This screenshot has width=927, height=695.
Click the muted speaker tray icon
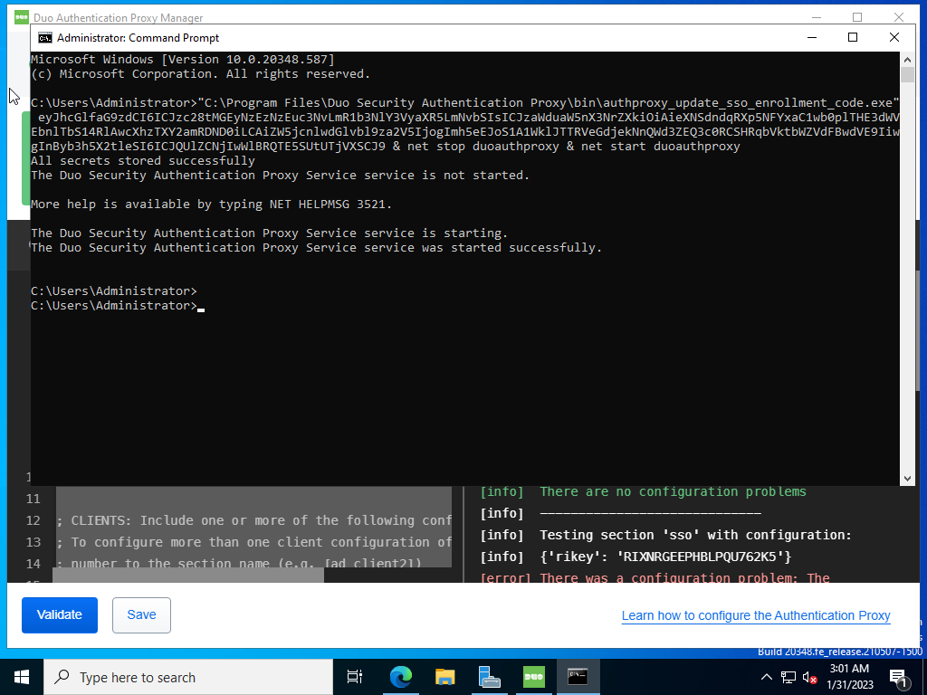(x=810, y=677)
